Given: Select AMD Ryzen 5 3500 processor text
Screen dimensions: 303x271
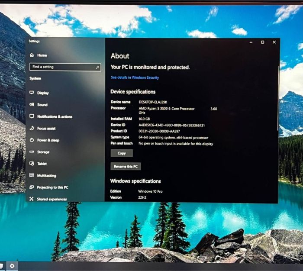Looking at the screenshot, I should 167,109.
